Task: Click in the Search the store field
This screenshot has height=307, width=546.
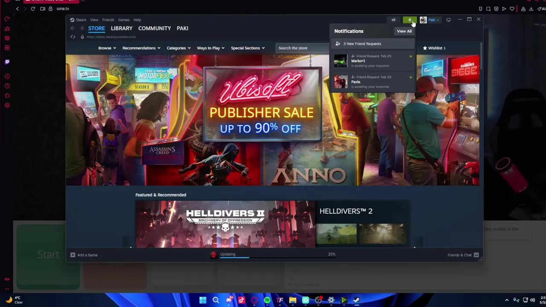Action: coord(303,48)
